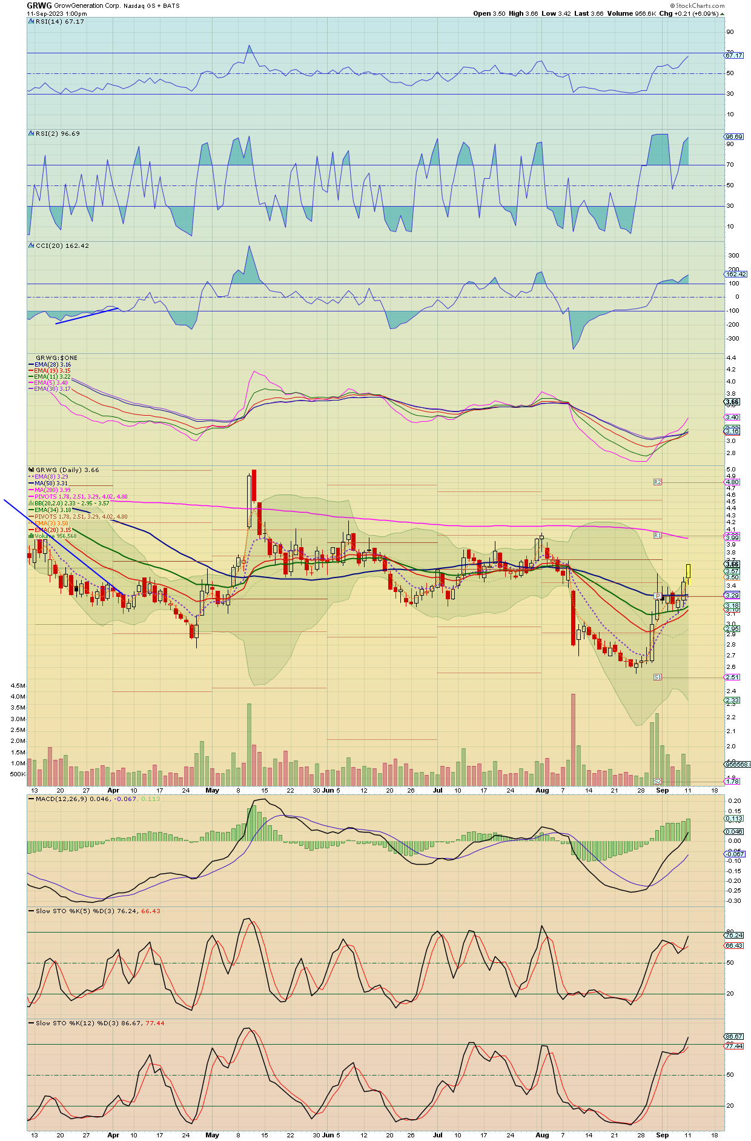Click the Open 3.50 value
This screenshot has height=1141, width=751.
[x=489, y=13]
